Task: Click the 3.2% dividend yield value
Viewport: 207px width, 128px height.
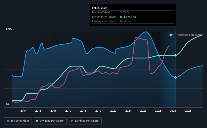Action: pos(123,12)
